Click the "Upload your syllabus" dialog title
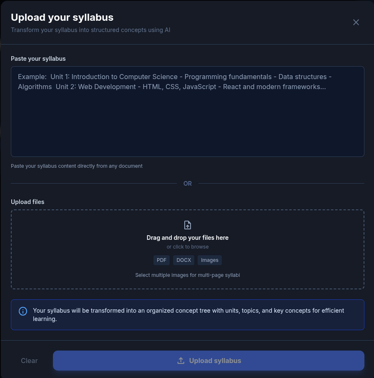Viewport: 374px width, 378px height. point(62,18)
